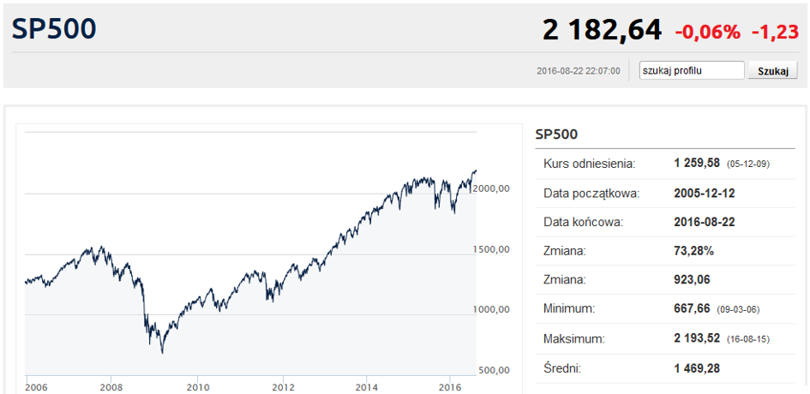Click the 'szukaj profilu' search field
810x394 pixels.
(693, 71)
